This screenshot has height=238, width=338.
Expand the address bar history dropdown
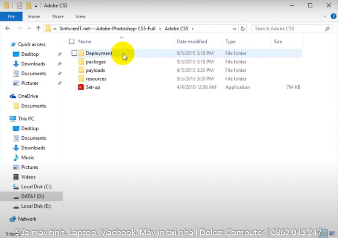(234, 29)
